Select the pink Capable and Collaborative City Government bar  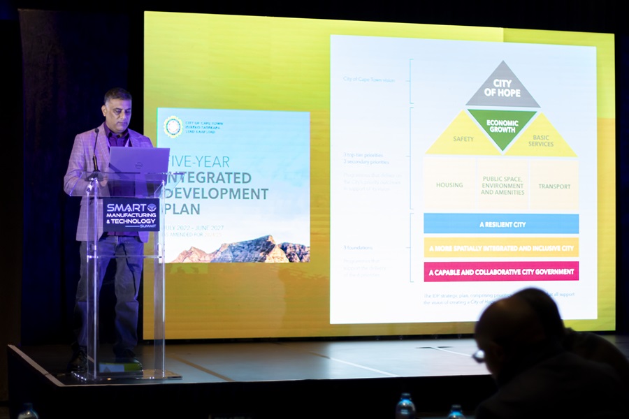(501, 272)
